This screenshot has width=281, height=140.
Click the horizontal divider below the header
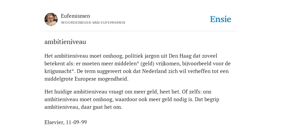(140, 31)
